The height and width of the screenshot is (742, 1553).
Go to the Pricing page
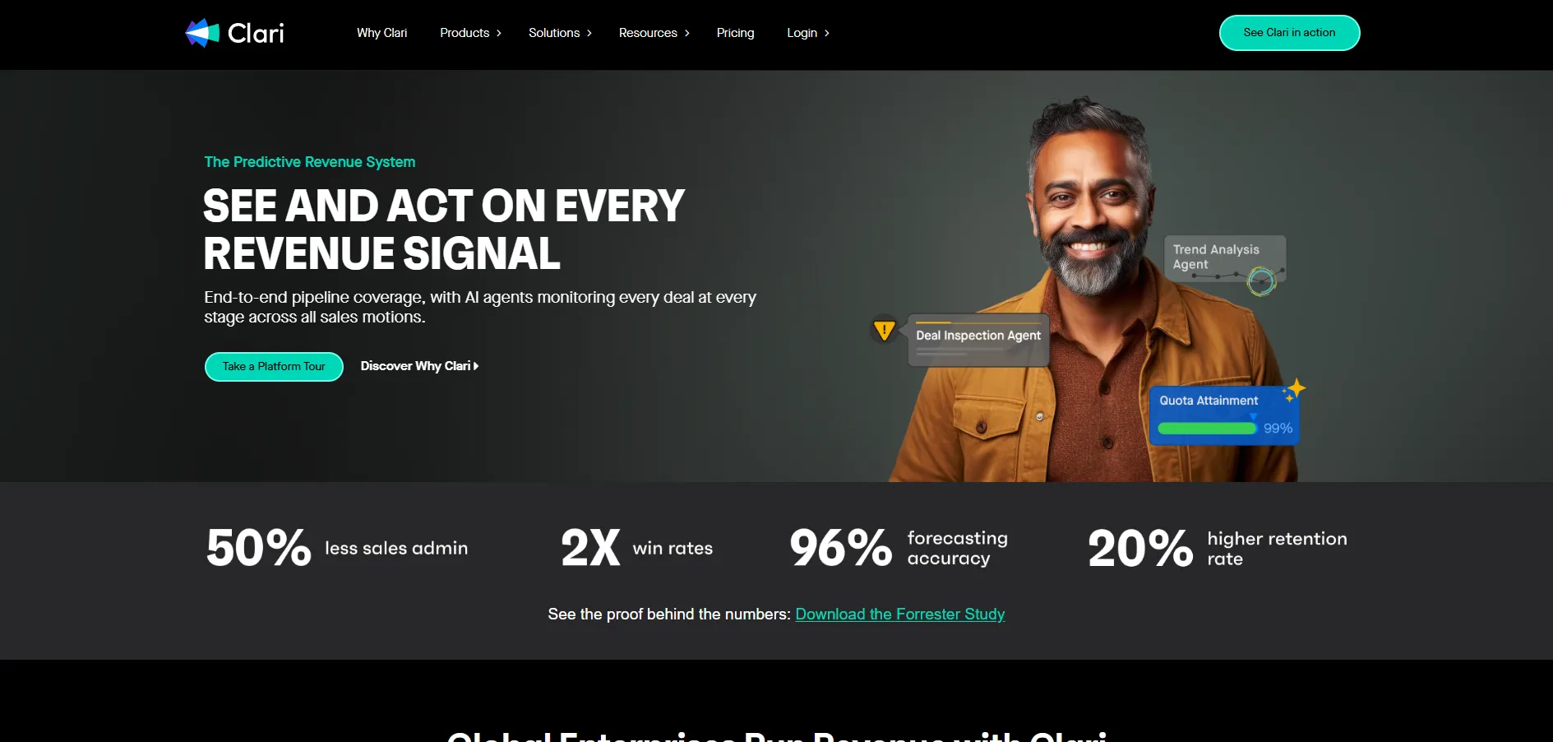click(x=735, y=33)
